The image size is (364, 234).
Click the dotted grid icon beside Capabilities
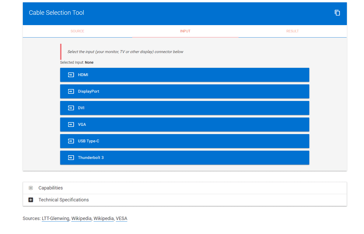(x=31, y=188)
